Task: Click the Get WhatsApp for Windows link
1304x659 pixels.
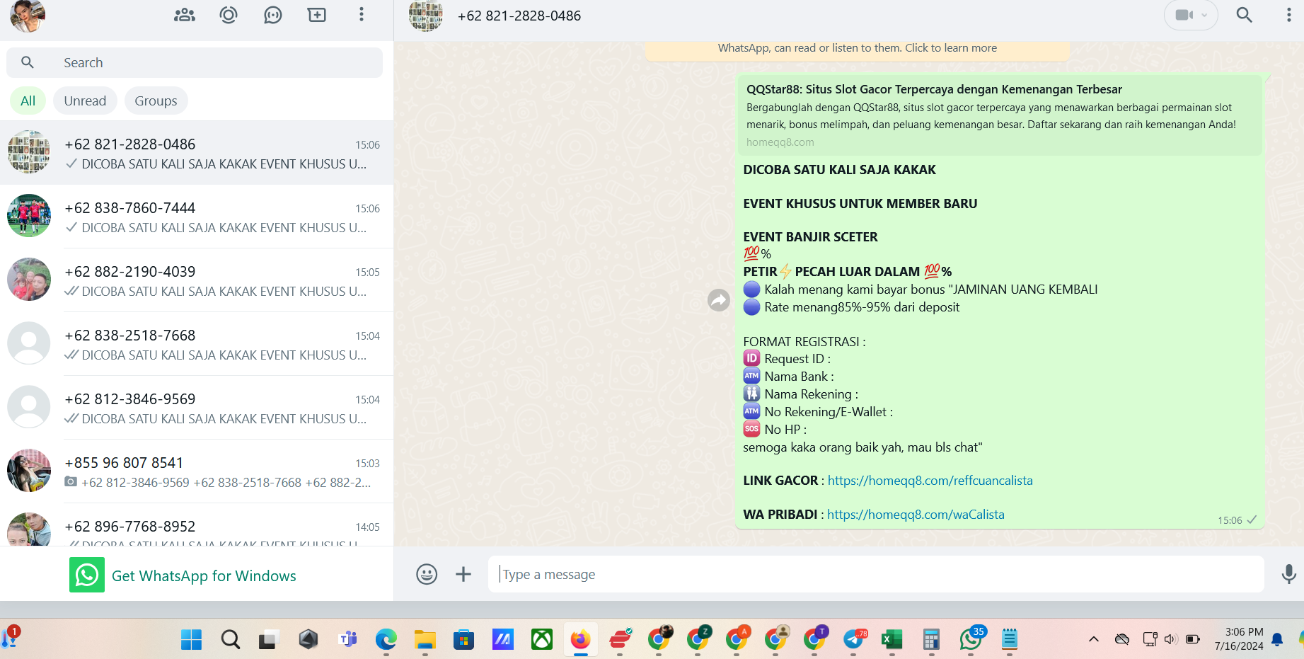Action: point(204,575)
